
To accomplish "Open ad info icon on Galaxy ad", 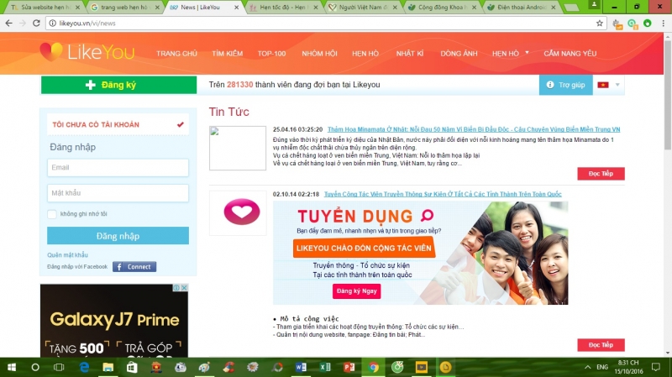I will pyautogui.click(x=176, y=287).
